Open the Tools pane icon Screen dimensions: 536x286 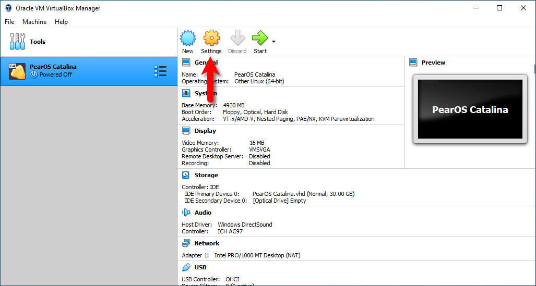pyautogui.click(x=17, y=42)
